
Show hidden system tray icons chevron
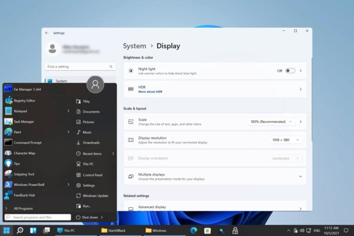(x=289, y=230)
